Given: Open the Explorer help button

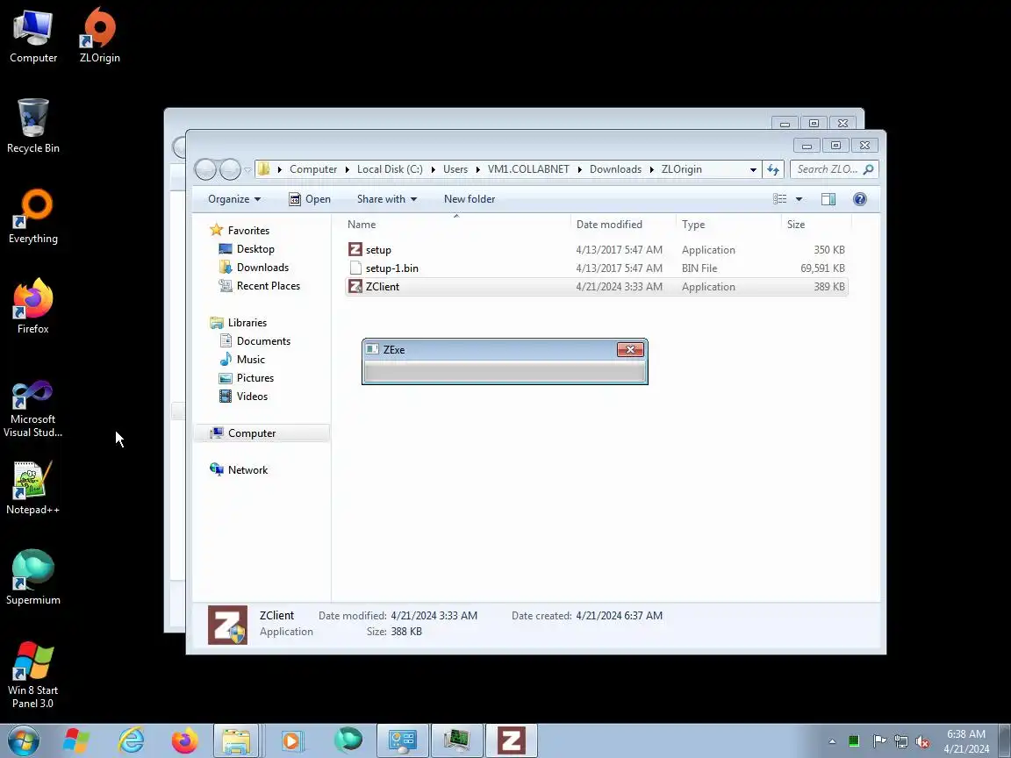Looking at the screenshot, I should (859, 199).
